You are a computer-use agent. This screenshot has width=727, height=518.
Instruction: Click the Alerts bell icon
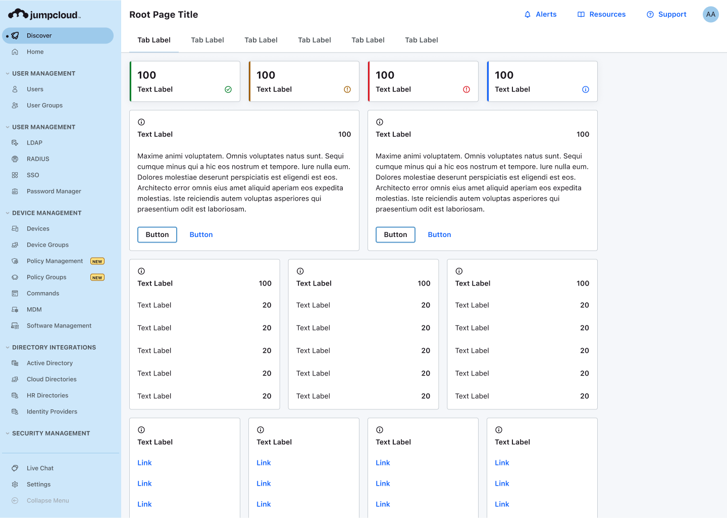[528, 15]
